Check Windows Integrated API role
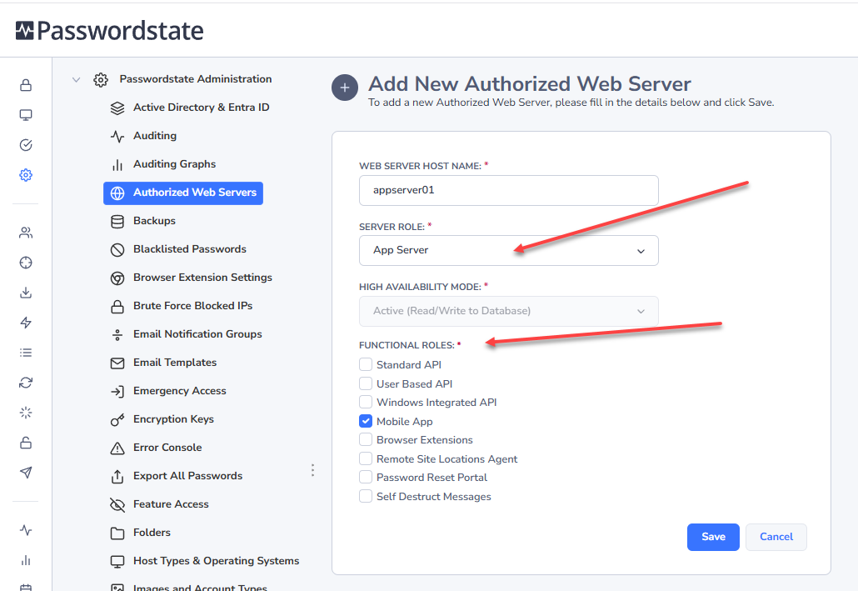This screenshot has width=858, height=591. 366,402
